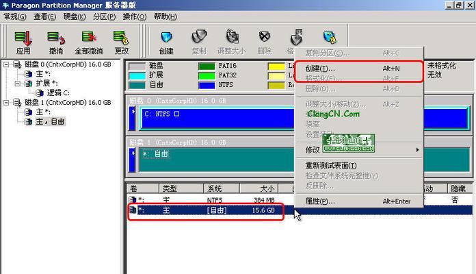Click the NTFS cell in volume list
The image size is (476, 274).
pyautogui.click(x=215, y=200)
